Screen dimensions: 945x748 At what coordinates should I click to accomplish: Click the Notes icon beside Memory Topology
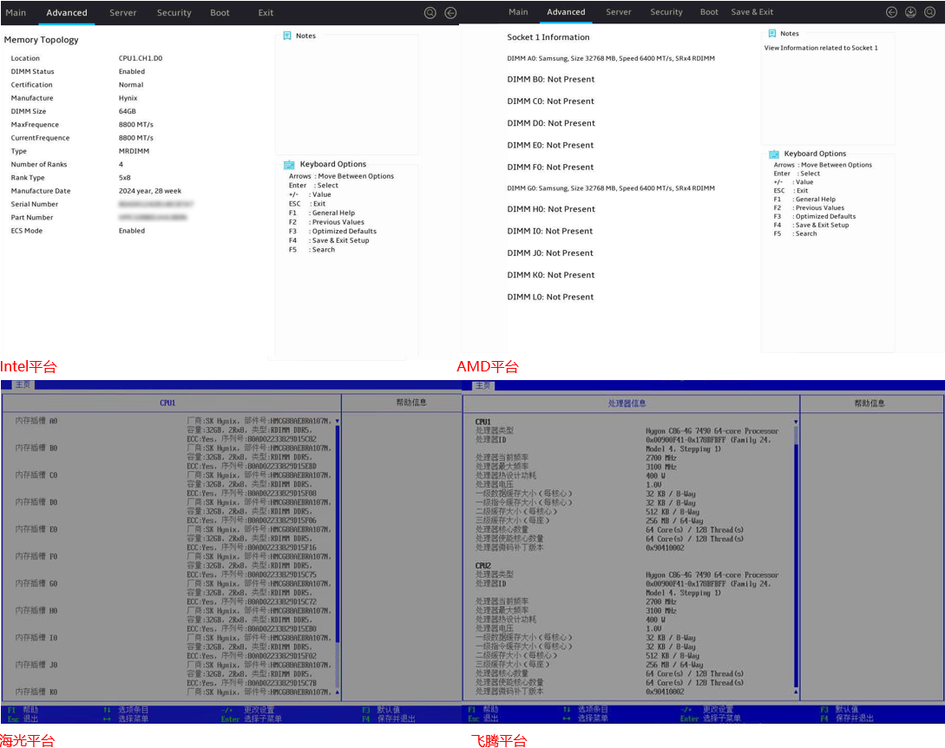point(287,36)
